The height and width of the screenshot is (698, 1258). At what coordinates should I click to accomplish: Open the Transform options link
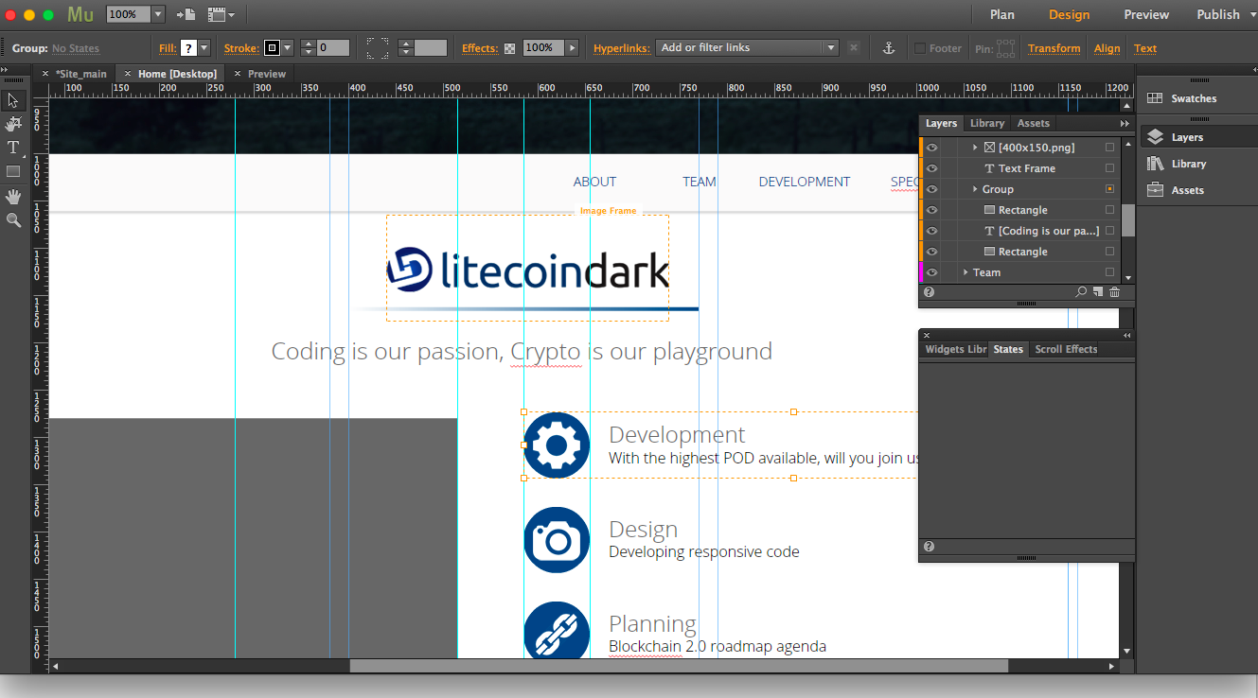click(x=1054, y=48)
